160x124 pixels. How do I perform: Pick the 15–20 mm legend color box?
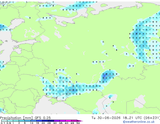39,121
